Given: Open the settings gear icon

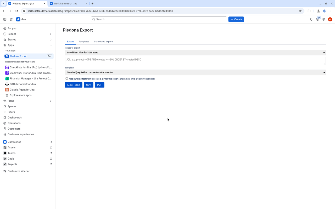Looking at the screenshot, I should (x=324, y=19).
